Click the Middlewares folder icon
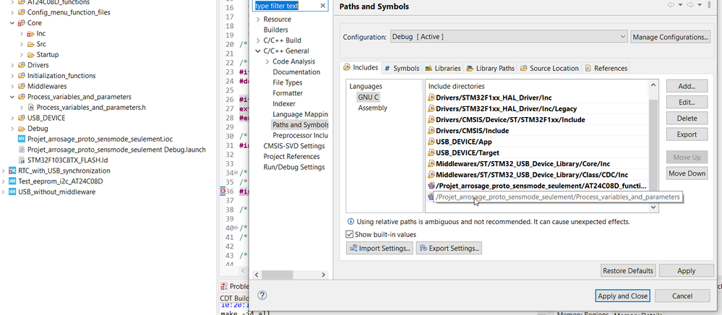Screen dimensions: 722x315 pos(22,86)
